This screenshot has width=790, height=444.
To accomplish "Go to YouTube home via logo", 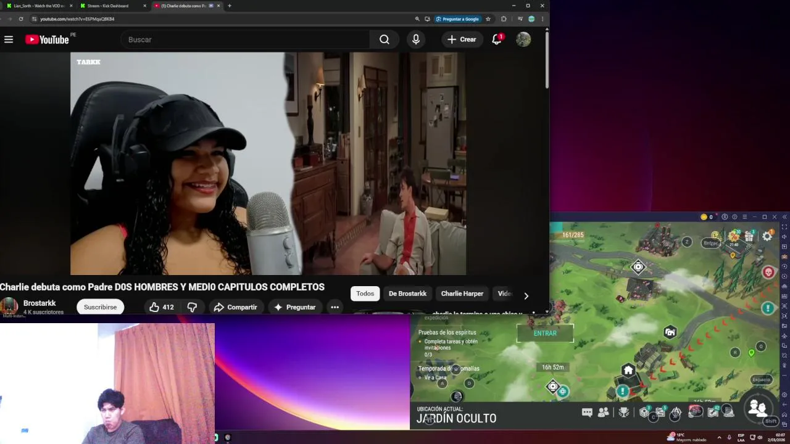I will (x=47, y=39).
